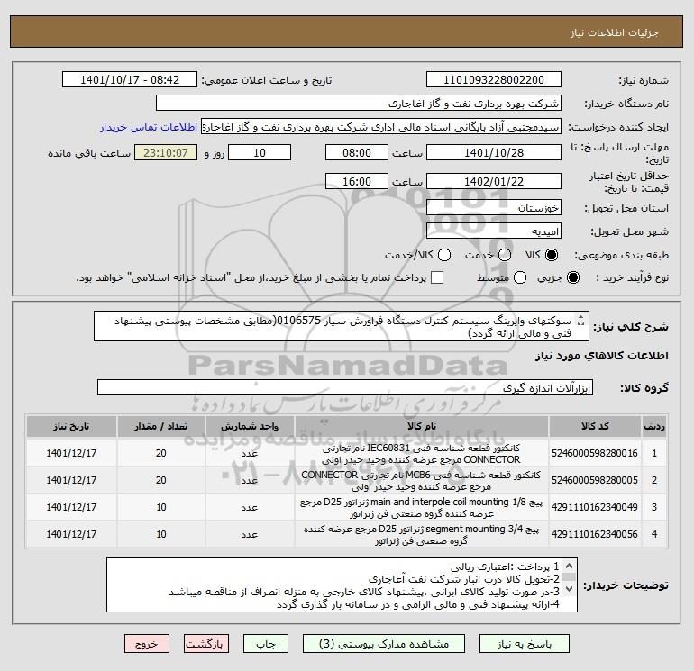Click the خروج exit button
The image size is (694, 671).
[x=147, y=644]
